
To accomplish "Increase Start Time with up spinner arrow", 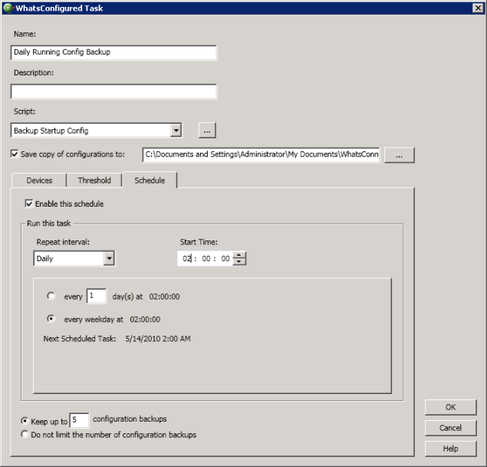I will coord(239,255).
